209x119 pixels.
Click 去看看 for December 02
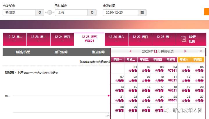point(146,71)
